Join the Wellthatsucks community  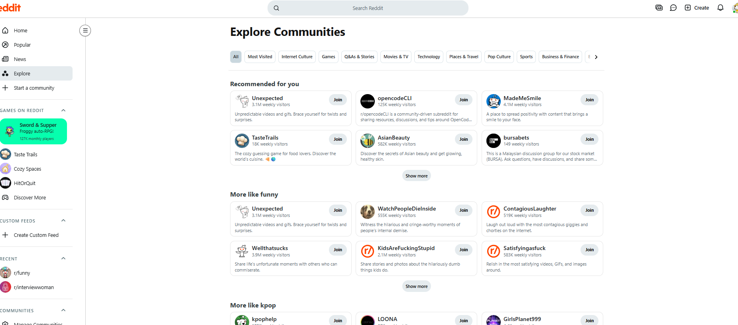tap(338, 250)
